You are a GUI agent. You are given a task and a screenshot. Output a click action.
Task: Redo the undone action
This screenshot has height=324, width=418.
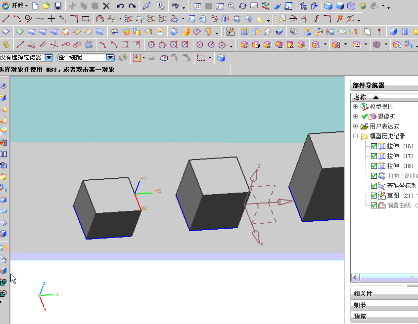coord(132,5)
